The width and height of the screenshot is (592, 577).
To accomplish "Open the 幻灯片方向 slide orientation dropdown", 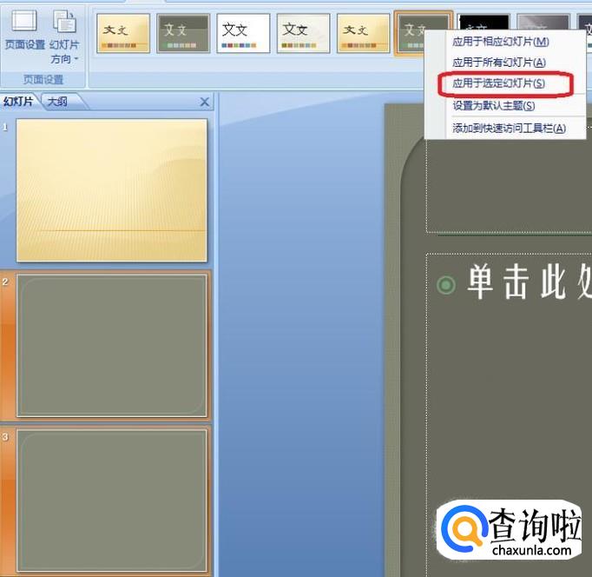I will point(64,36).
